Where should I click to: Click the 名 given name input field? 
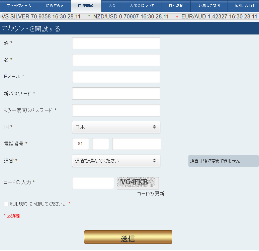point(116,60)
